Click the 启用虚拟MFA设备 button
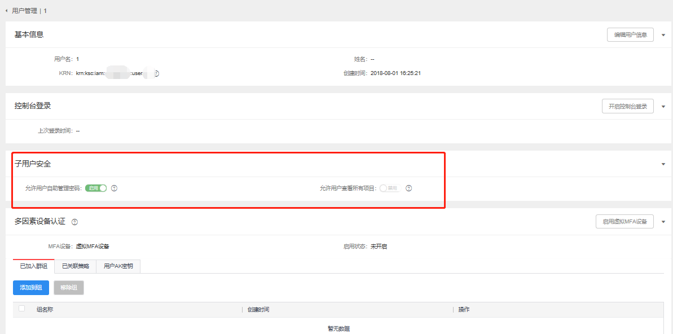 pyautogui.click(x=624, y=222)
